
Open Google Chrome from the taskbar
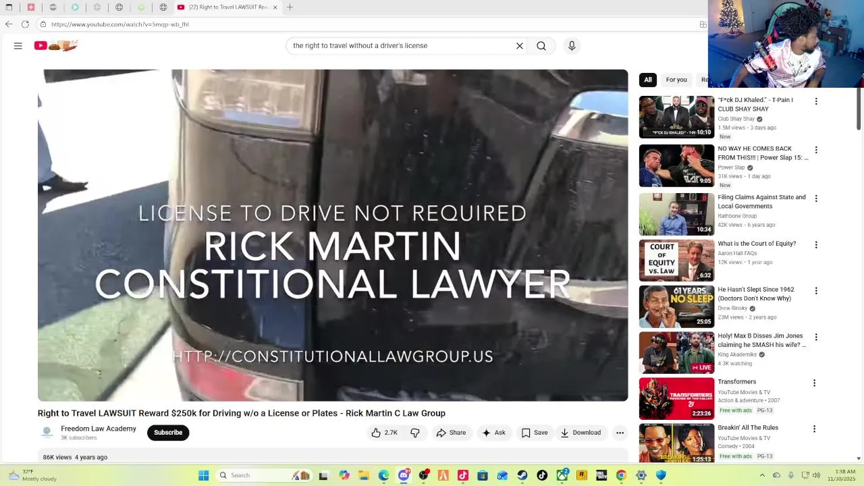[x=621, y=475]
